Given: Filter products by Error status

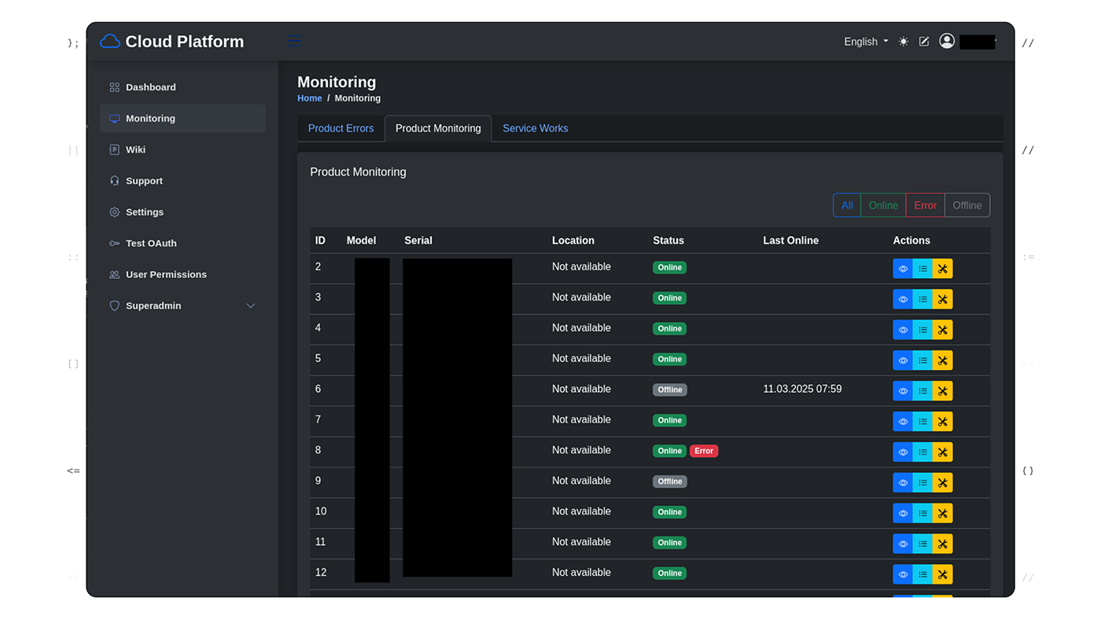Looking at the screenshot, I should click(x=925, y=205).
